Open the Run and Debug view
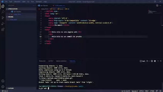163x92 pixels. point(3,24)
